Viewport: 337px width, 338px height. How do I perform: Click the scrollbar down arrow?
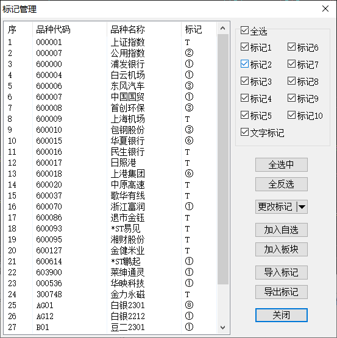[x=223, y=328]
